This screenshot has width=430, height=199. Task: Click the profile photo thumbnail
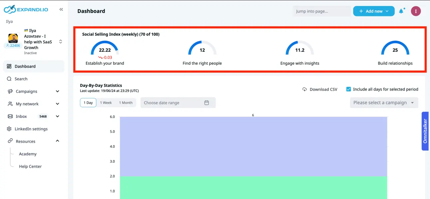pyautogui.click(x=13, y=38)
